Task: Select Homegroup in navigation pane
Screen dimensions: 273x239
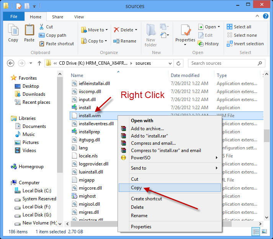Action: 27,167
